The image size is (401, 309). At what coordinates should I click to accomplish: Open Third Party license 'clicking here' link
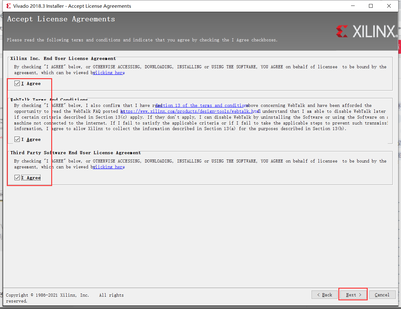(109, 167)
